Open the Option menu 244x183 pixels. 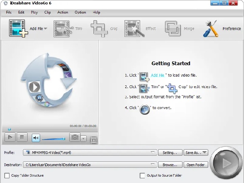click(x=80, y=12)
